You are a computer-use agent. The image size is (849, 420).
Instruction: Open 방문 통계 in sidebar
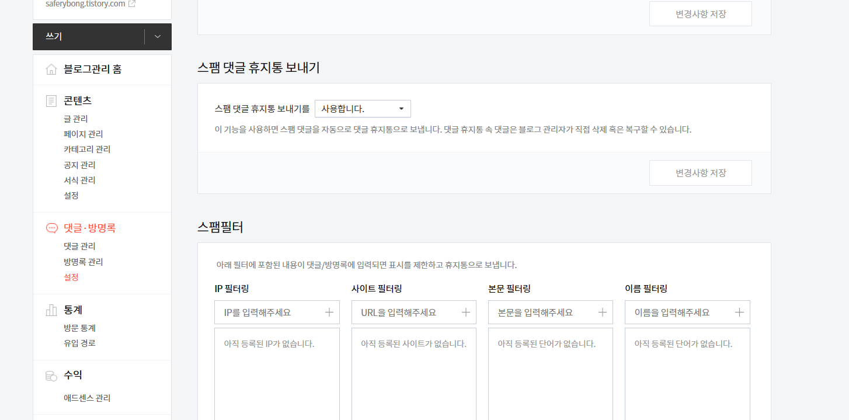(x=79, y=328)
